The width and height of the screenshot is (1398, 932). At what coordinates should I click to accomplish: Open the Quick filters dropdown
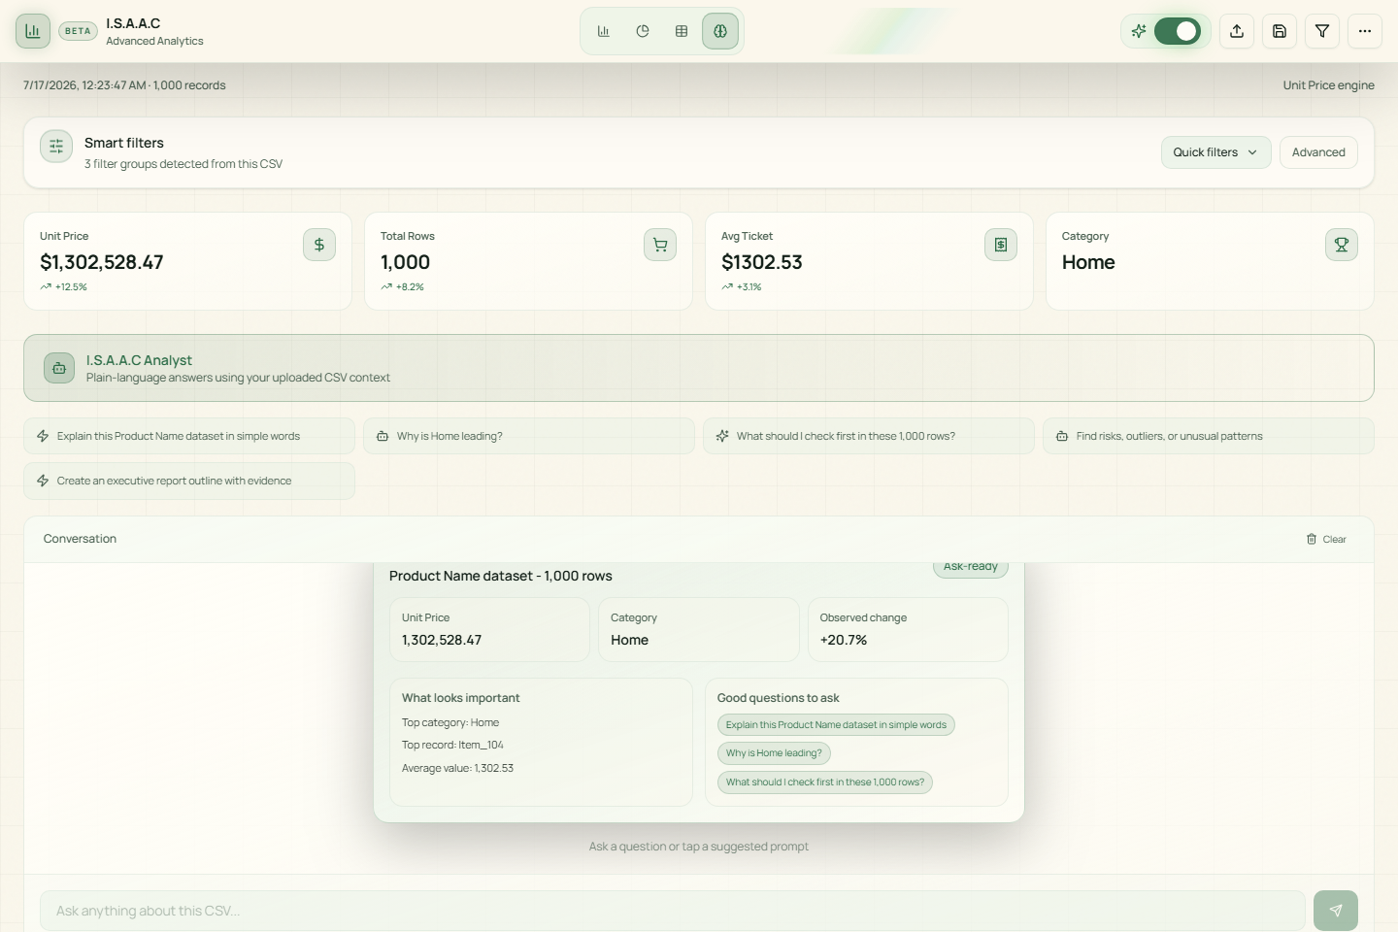click(1215, 152)
